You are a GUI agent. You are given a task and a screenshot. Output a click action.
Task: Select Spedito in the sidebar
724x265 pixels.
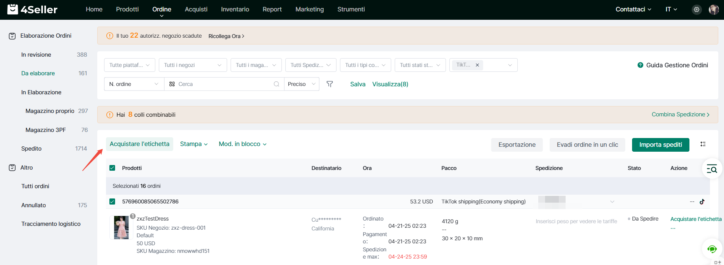32,149
